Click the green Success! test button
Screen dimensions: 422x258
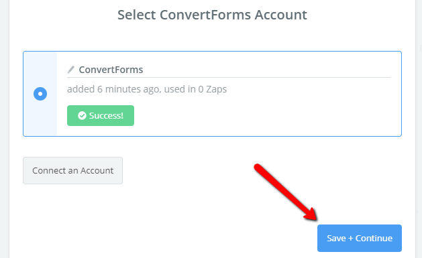tap(101, 115)
